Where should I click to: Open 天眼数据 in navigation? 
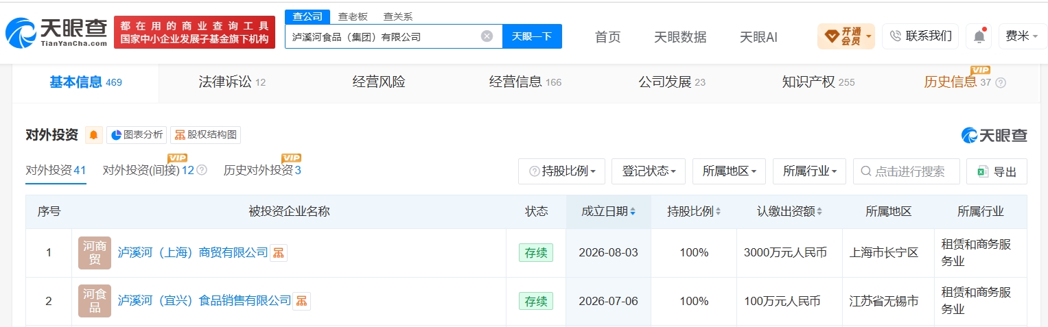[x=680, y=37]
